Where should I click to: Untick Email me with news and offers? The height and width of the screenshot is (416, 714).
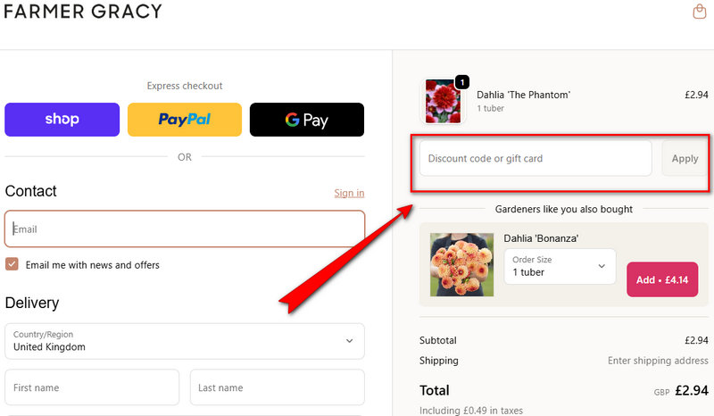pyautogui.click(x=12, y=264)
